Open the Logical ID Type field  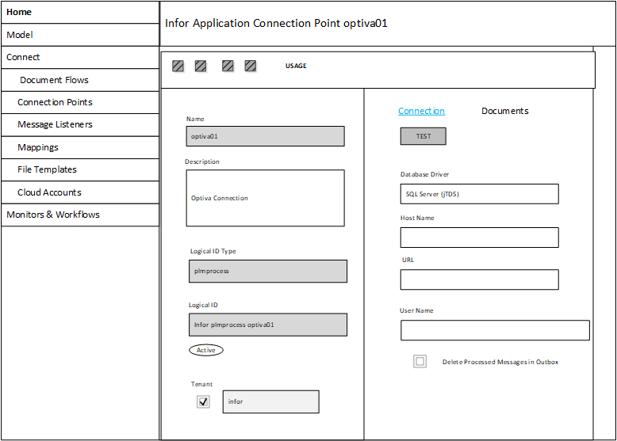click(268, 271)
